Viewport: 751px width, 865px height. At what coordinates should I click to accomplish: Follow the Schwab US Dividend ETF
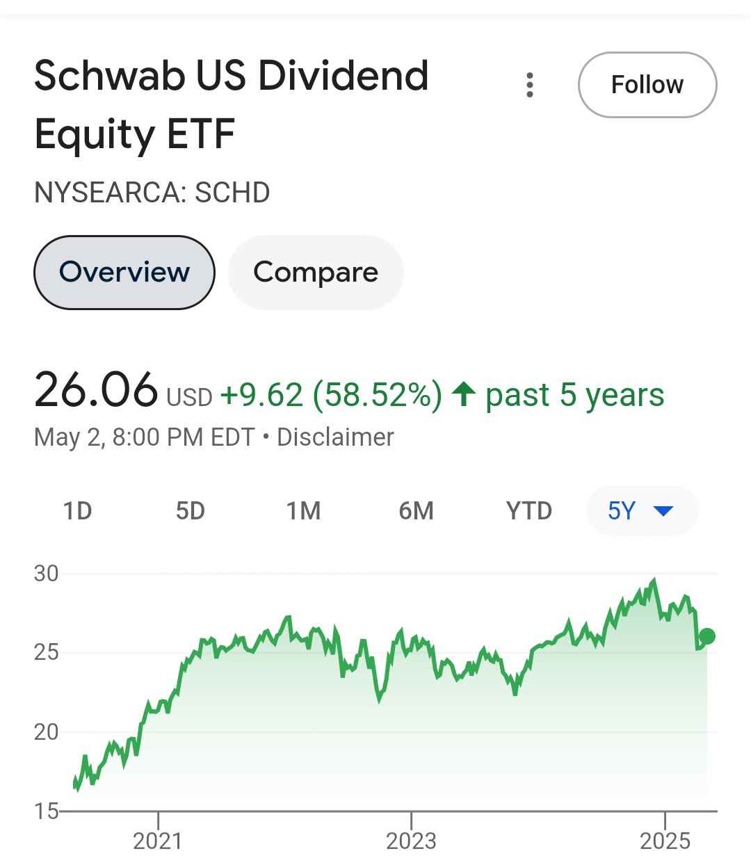tap(647, 85)
